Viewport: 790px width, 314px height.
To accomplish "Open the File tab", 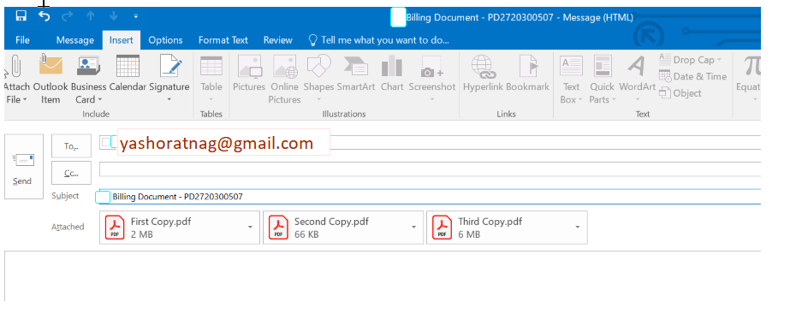I will 22,40.
